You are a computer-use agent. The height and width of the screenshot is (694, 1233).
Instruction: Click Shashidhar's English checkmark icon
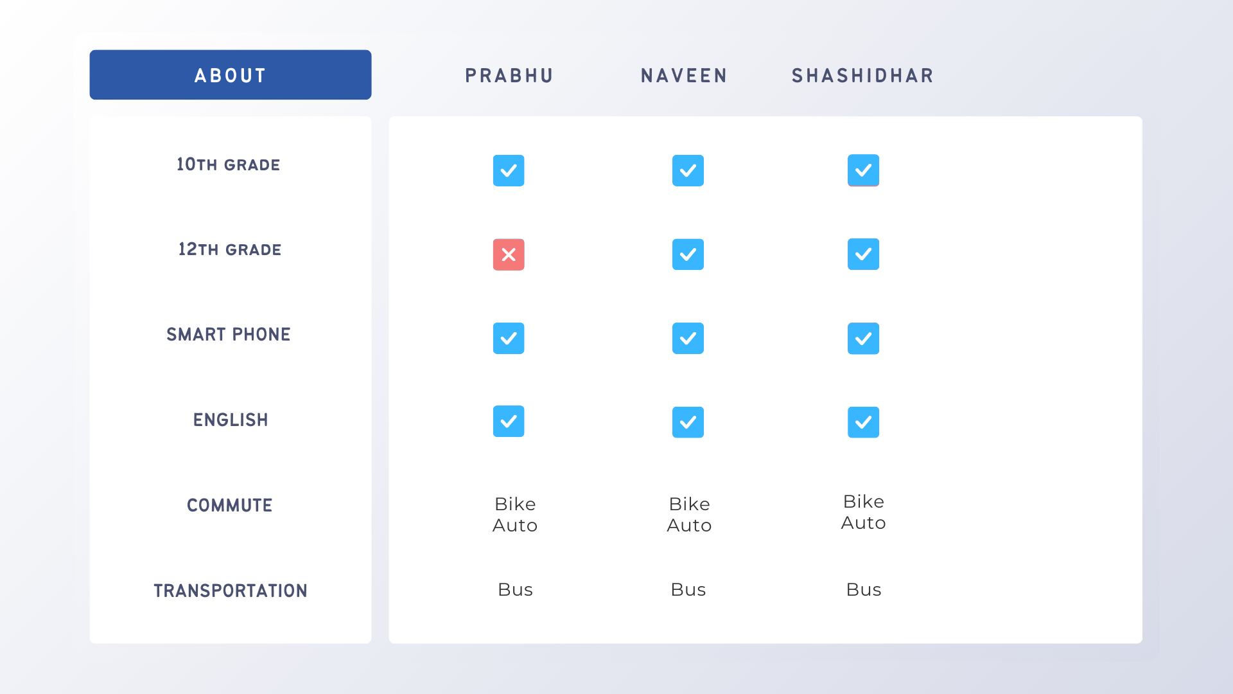click(x=863, y=422)
